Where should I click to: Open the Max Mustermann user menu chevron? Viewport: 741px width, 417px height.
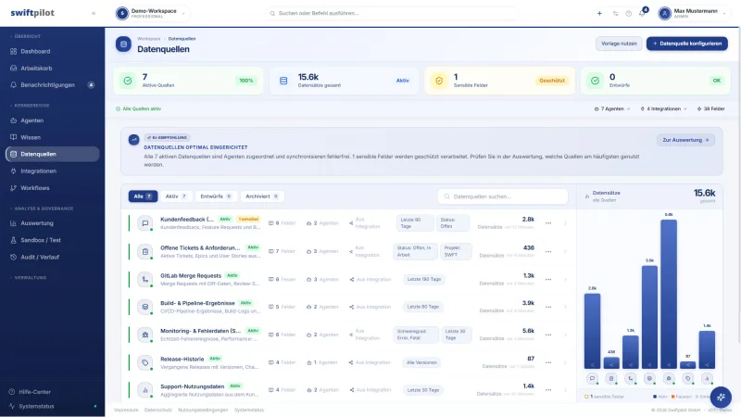pyautogui.click(x=724, y=13)
